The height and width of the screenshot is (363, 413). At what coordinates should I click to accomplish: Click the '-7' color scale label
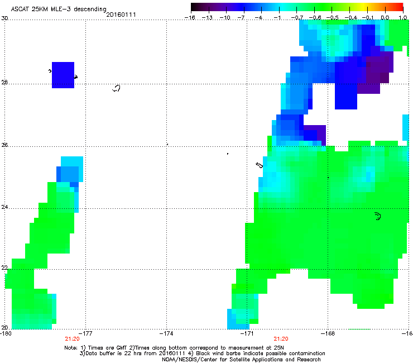(x=241, y=18)
